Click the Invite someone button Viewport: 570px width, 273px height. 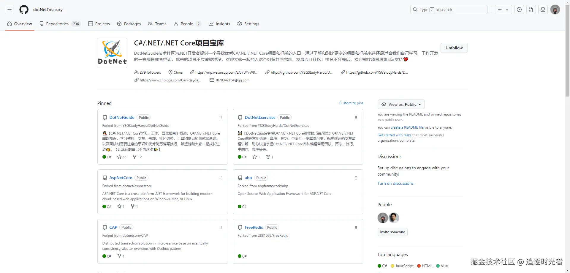click(x=392, y=232)
